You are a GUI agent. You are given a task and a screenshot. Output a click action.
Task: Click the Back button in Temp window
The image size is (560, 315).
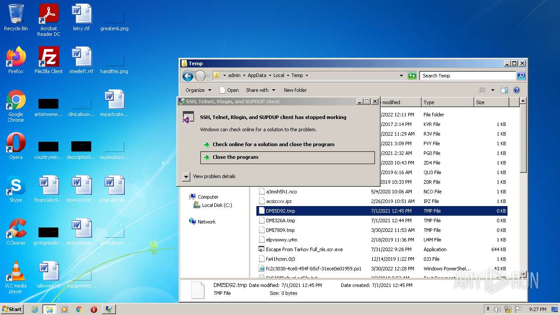188,76
